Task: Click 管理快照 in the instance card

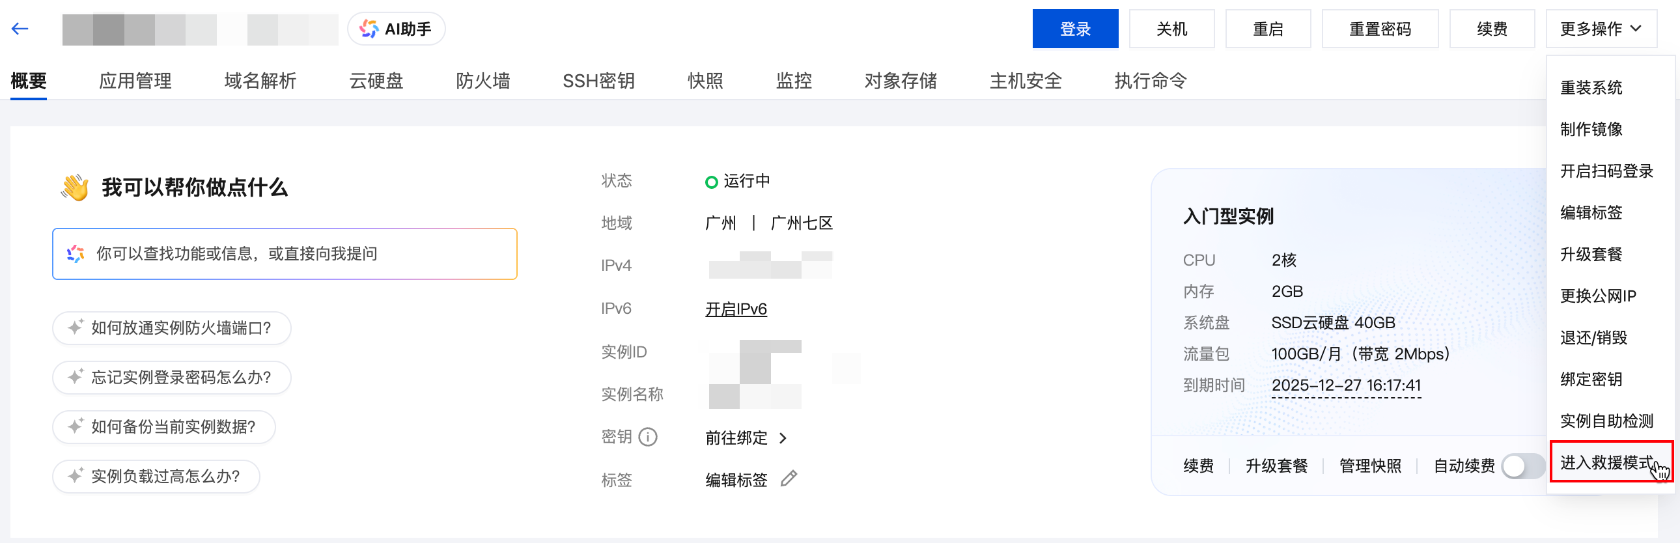Action: pos(1370,466)
